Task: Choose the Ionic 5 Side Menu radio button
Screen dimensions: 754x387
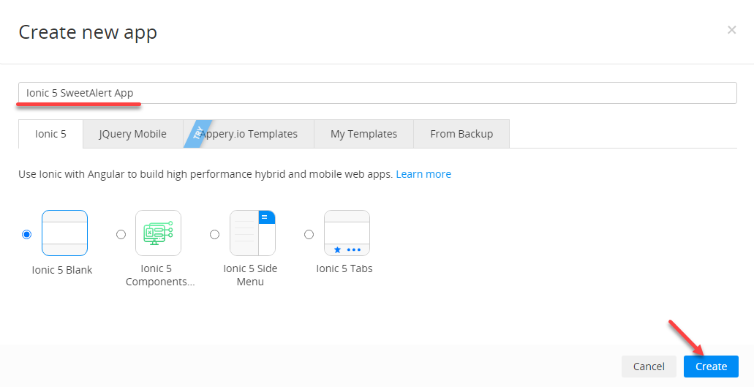Action: point(214,234)
